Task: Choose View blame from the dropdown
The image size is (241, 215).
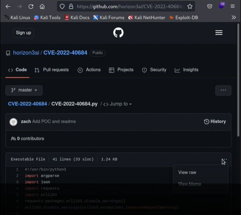Action: [190, 184]
